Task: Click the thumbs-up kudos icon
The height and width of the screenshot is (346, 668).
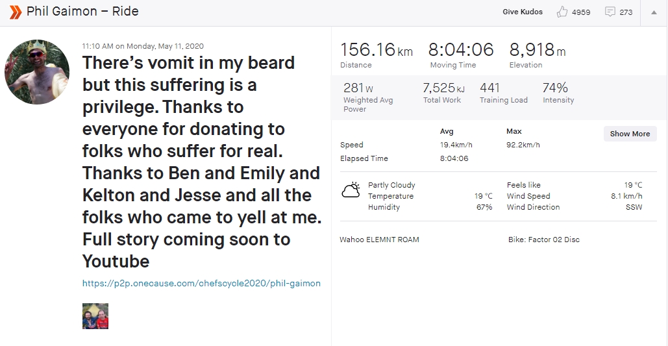Action: [x=562, y=12]
